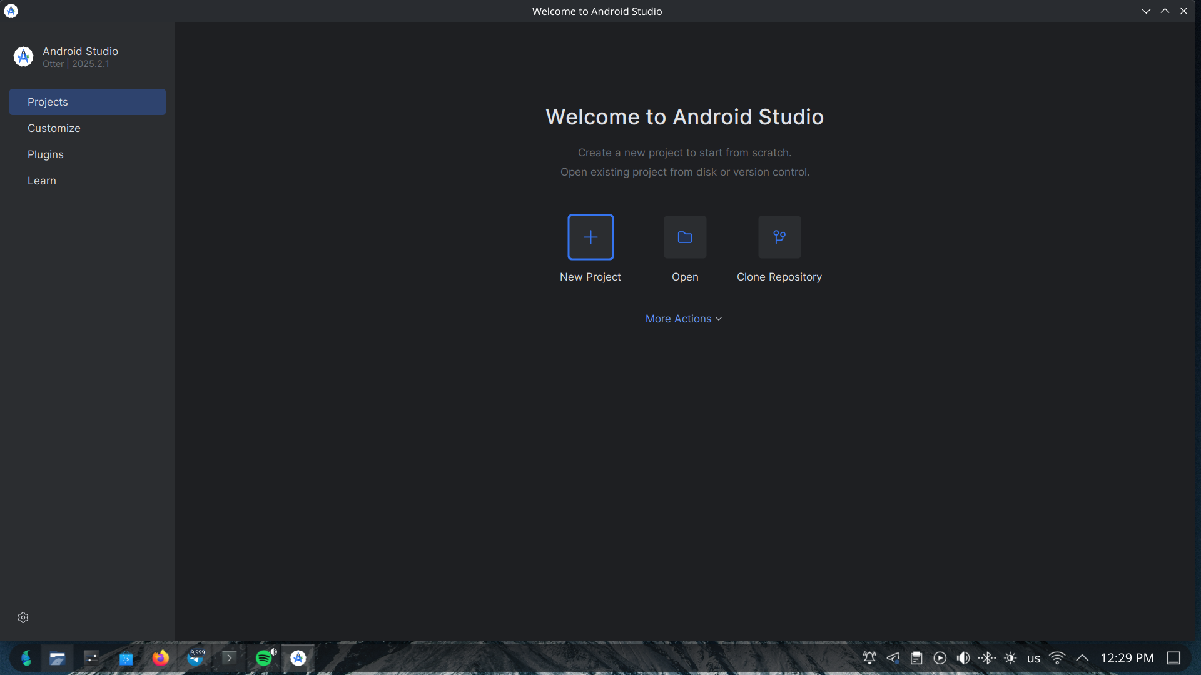The image size is (1201, 675).
Task: Toggle Bluetooth from the system tray
Action: click(x=987, y=658)
